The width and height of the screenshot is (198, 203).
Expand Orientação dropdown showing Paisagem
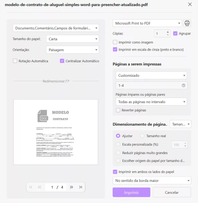click(72, 50)
